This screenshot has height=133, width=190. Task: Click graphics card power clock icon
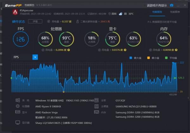pos(99,50)
